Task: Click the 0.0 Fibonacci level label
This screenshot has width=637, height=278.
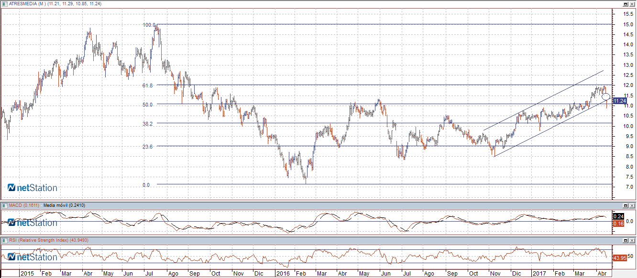Action: pos(146,184)
